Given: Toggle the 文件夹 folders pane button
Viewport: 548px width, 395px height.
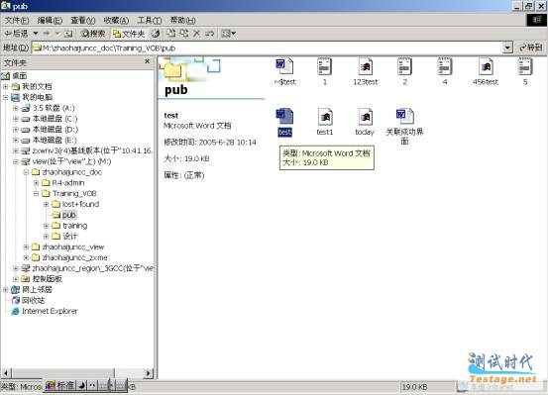Looking at the screenshot, I should point(129,34).
